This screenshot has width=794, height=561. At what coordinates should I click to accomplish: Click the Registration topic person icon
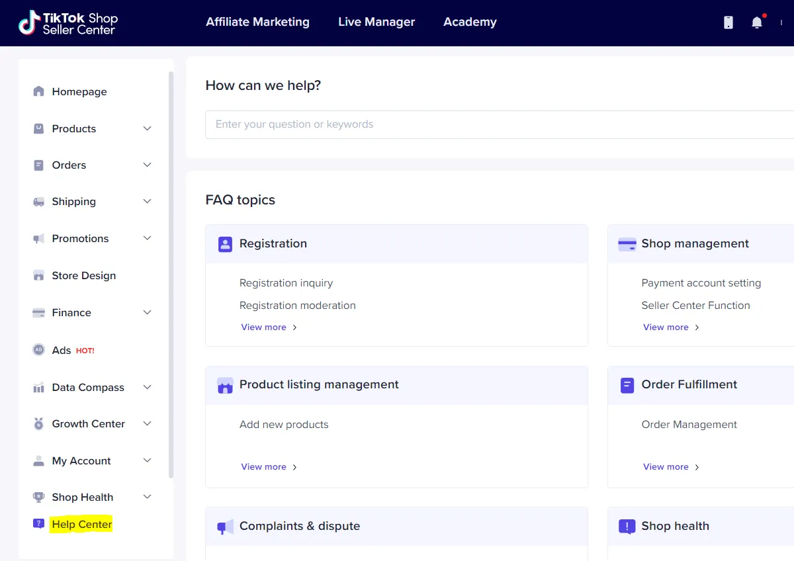[225, 244]
